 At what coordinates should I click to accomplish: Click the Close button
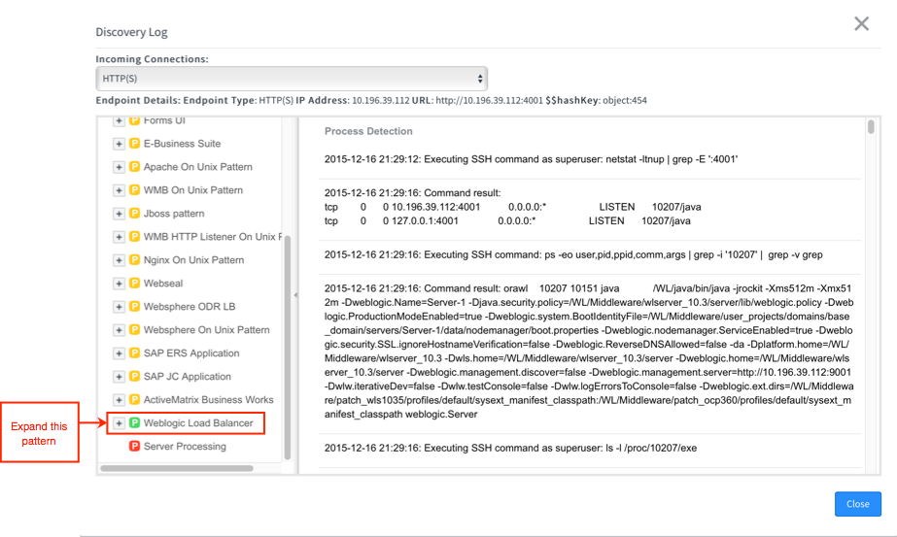(x=857, y=504)
